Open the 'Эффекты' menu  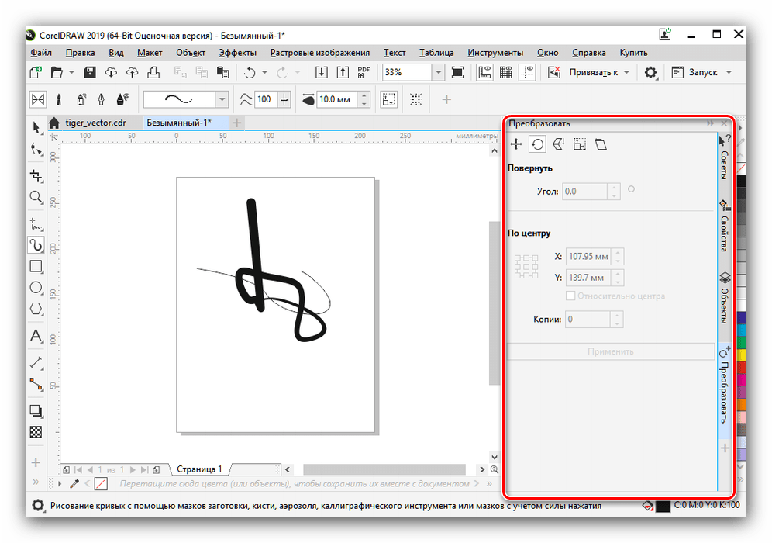coord(238,53)
